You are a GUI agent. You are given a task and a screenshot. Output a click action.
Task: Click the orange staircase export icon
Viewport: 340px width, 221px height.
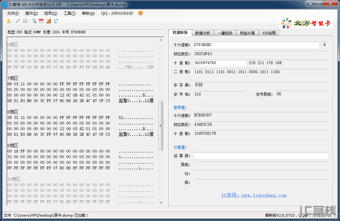[48, 21]
